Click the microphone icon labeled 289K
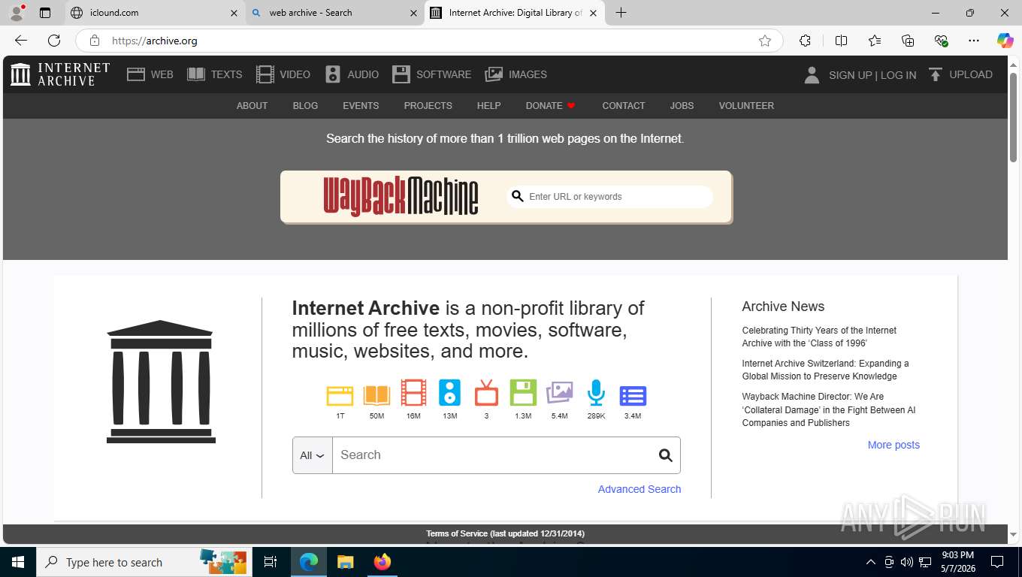1022x577 pixels. 596,393
